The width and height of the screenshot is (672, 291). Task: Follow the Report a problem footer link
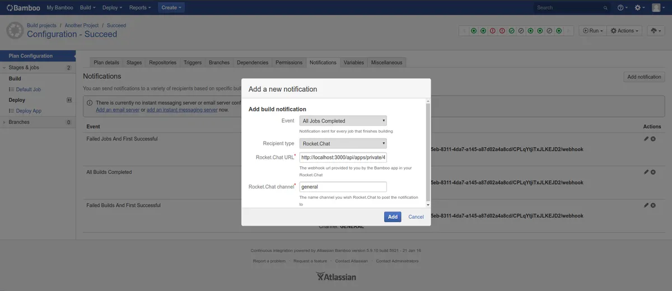coord(269,261)
